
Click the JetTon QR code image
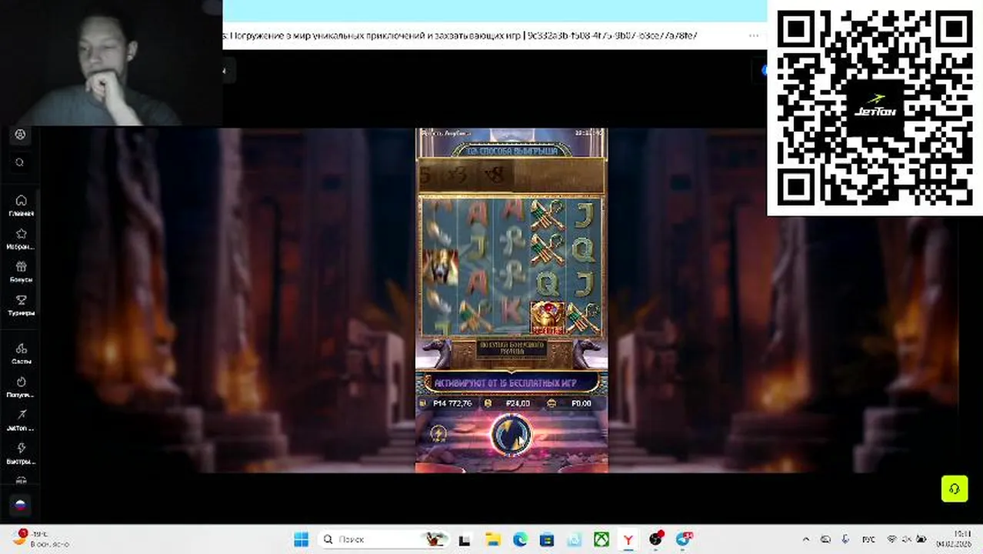tap(875, 108)
